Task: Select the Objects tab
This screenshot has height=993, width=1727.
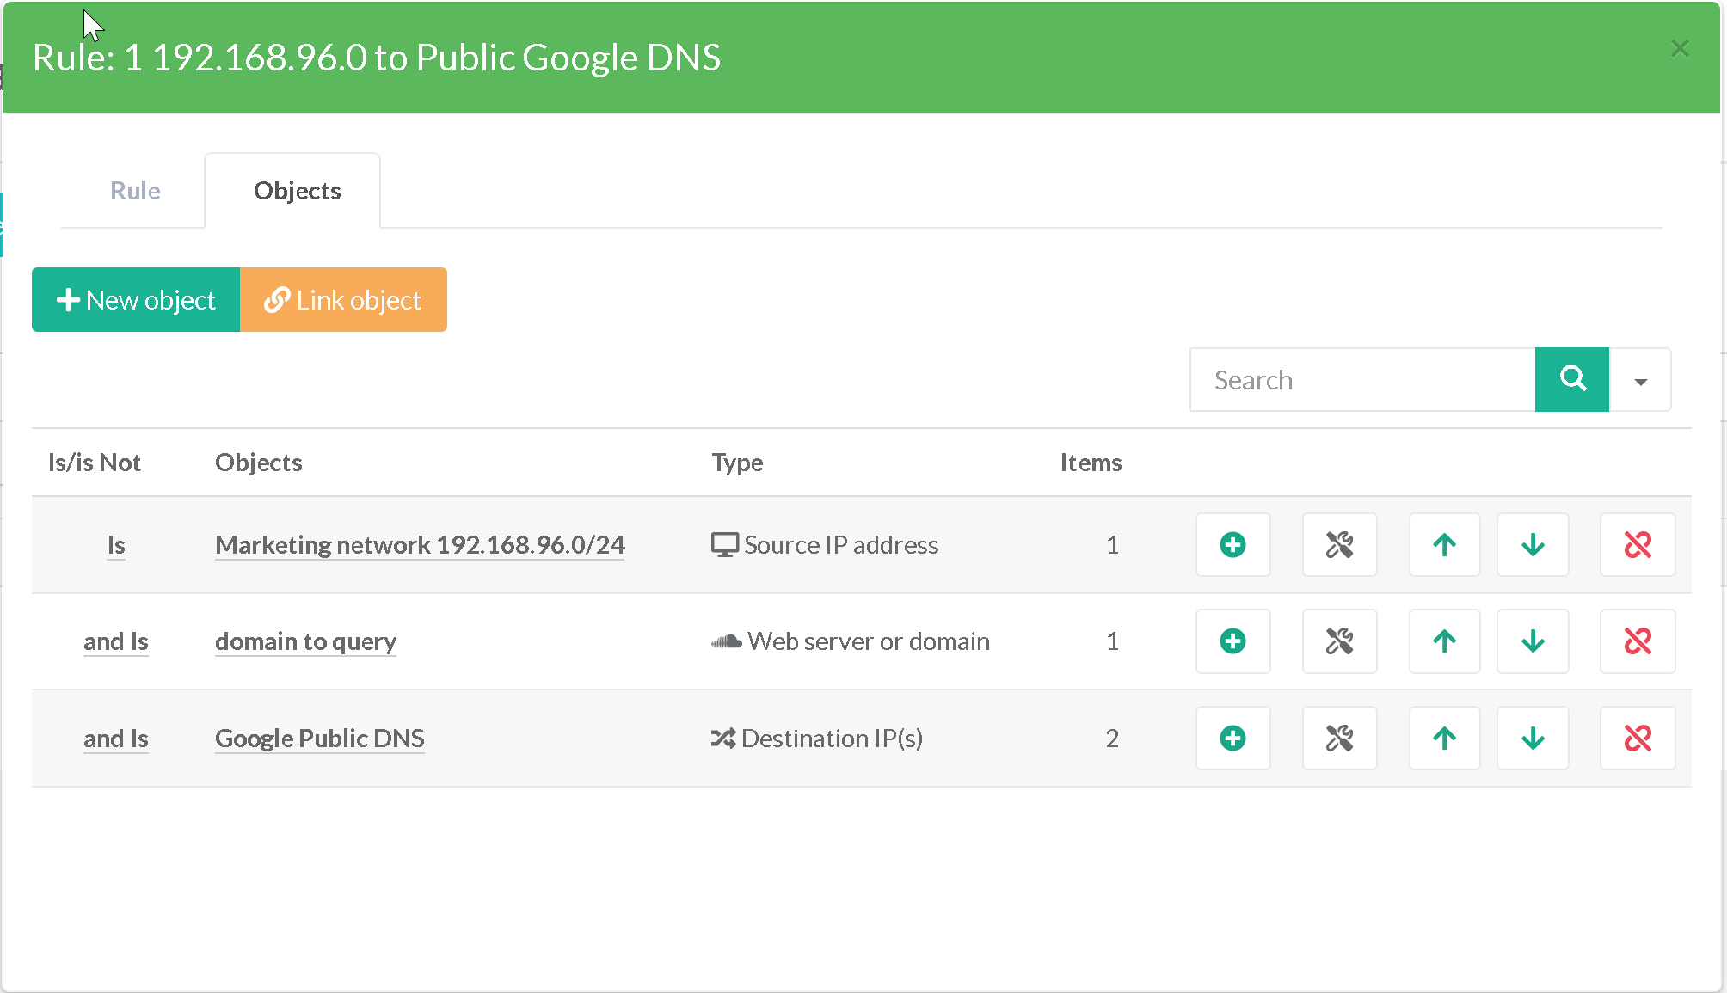Action: coord(297,191)
